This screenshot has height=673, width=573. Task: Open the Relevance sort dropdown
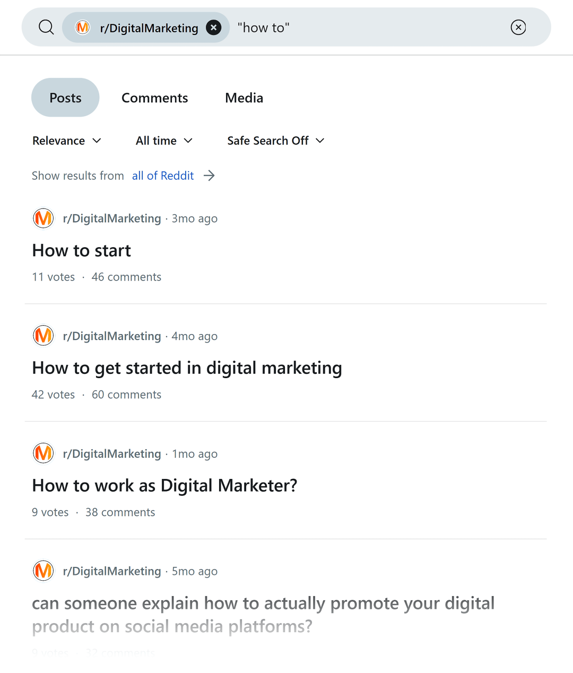67,141
